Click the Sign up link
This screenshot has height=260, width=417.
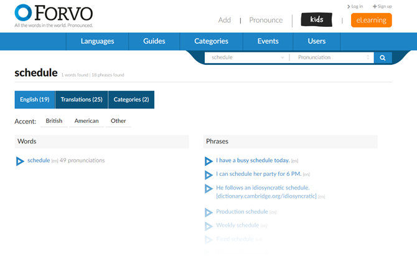tap(382, 6)
